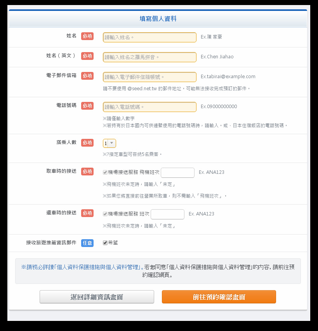This screenshot has height=331, width=318.
Task: Uncheck the 希望 travel newsletter checkbox
Action: tap(105, 243)
